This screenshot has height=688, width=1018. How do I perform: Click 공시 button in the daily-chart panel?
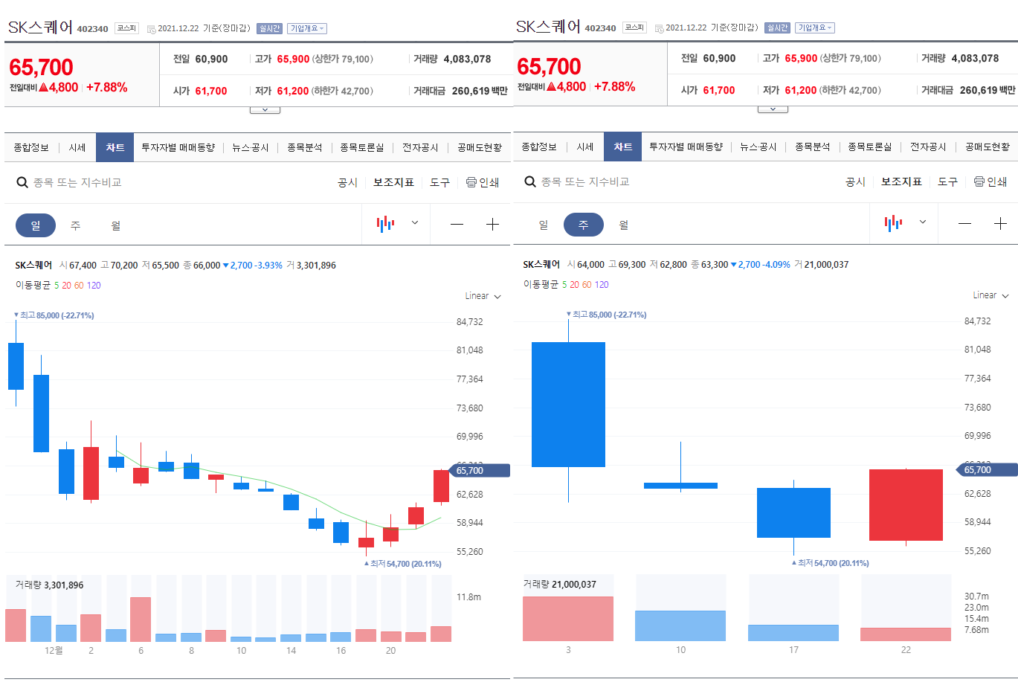coord(347,182)
